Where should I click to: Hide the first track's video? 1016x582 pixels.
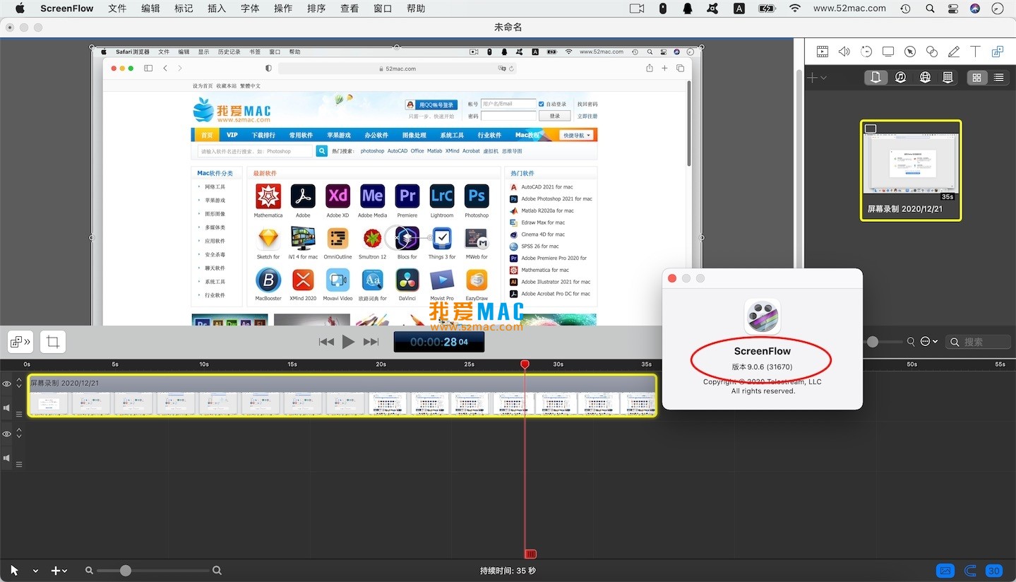coord(7,384)
